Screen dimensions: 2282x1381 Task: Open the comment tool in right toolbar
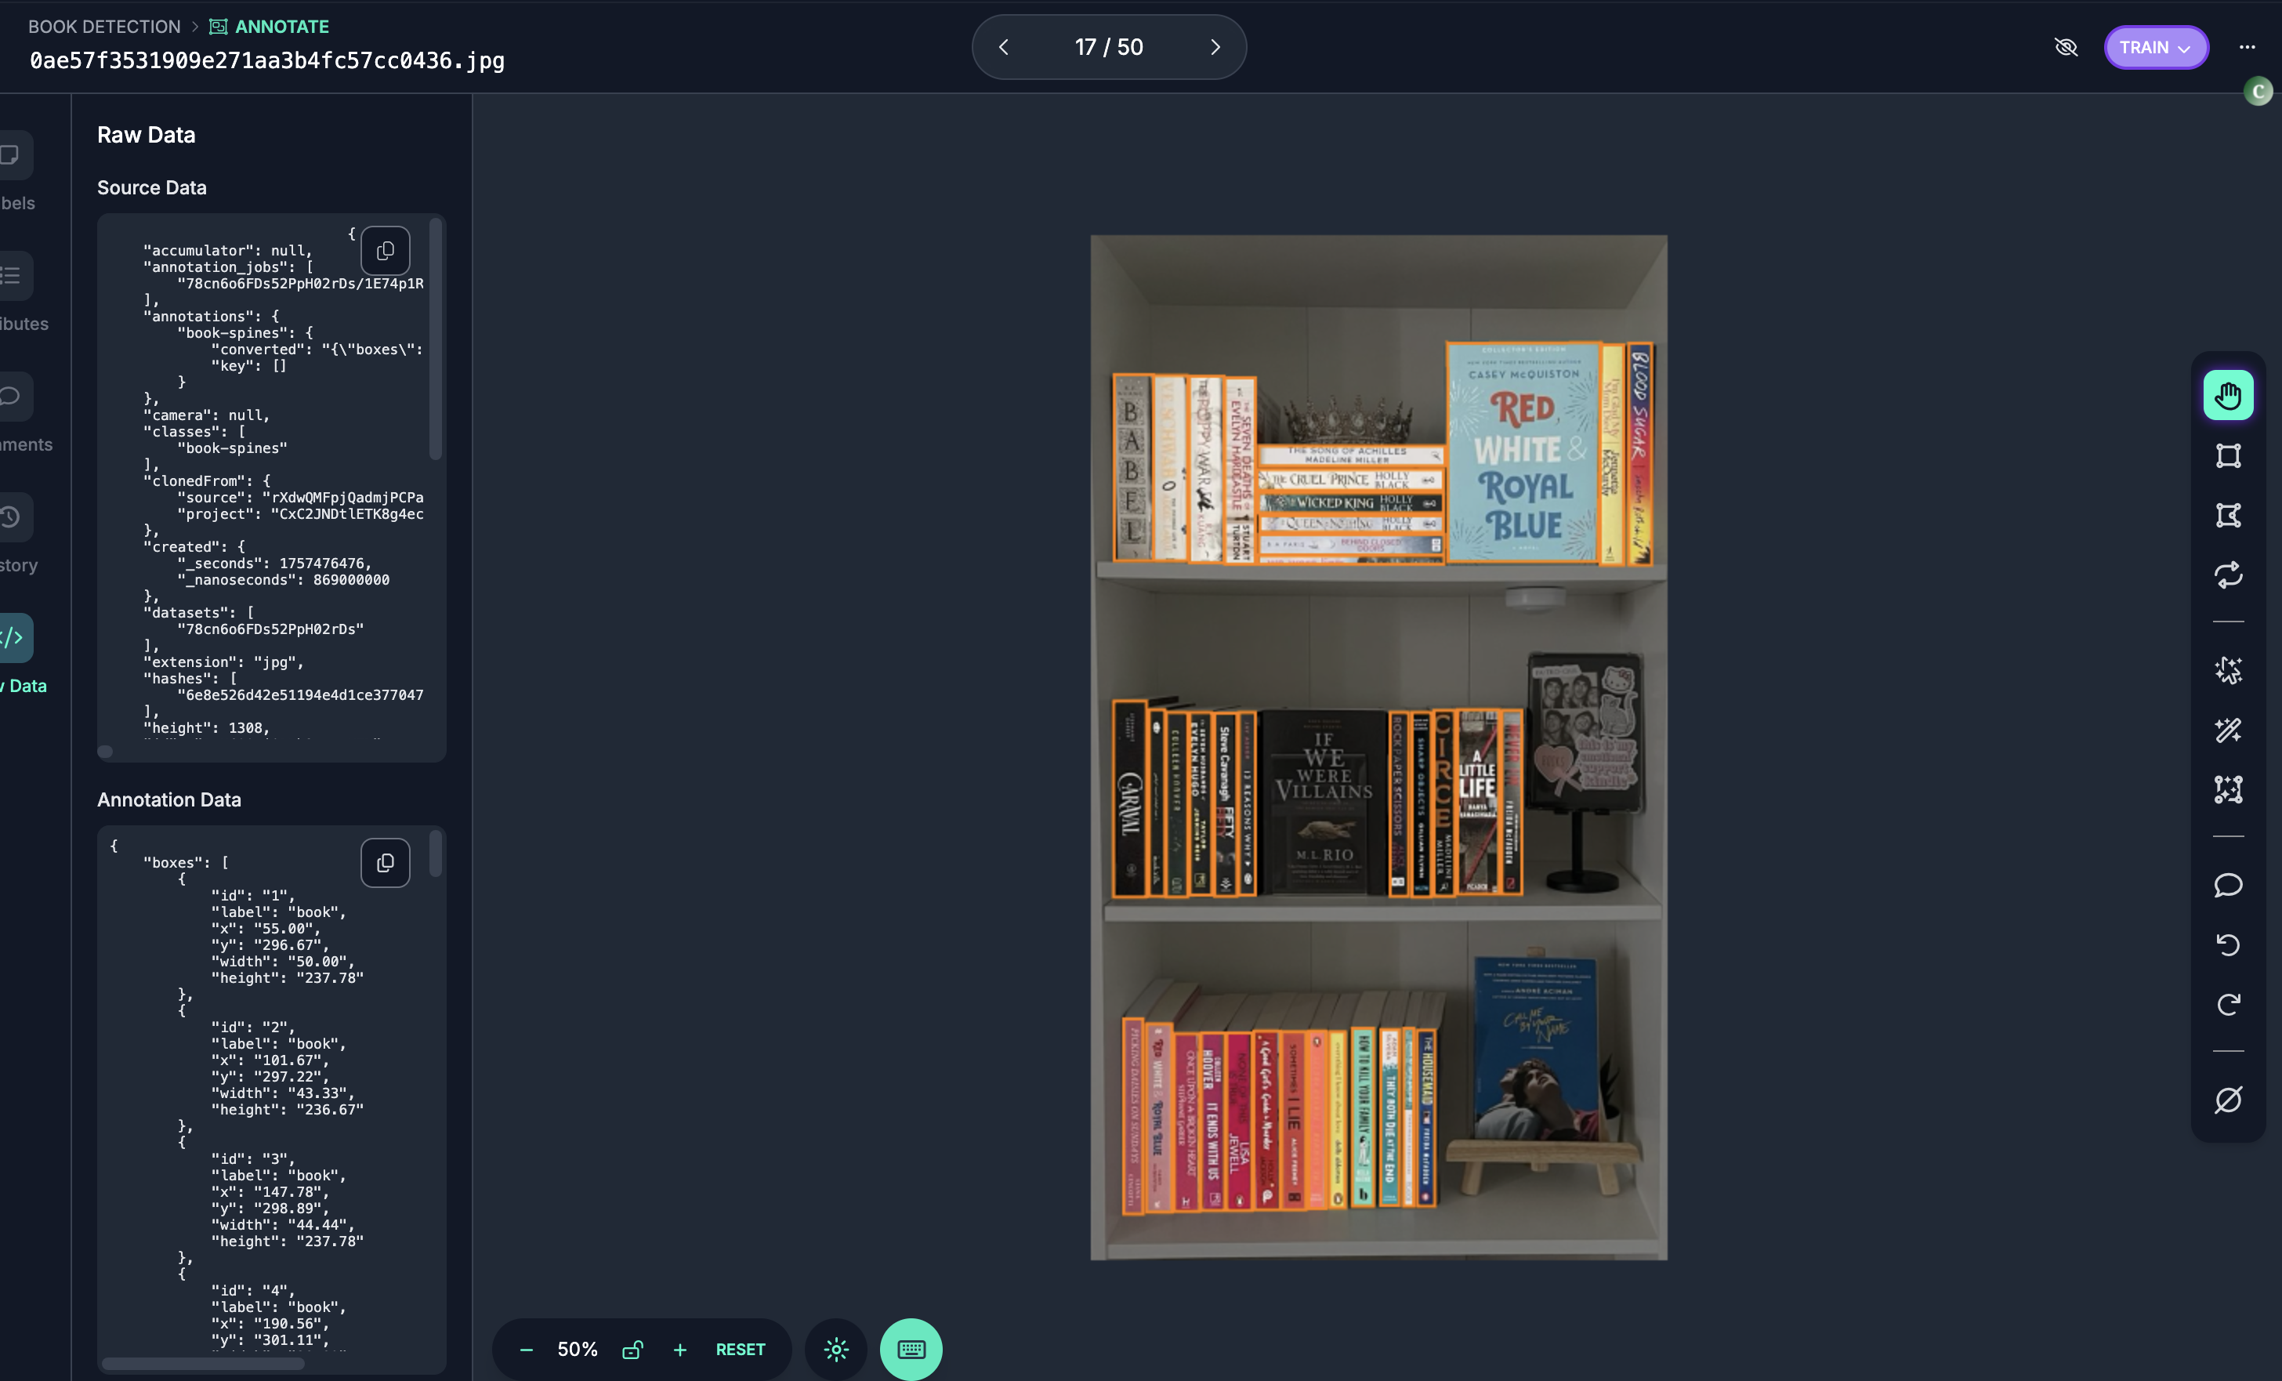click(x=2227, y=885)
